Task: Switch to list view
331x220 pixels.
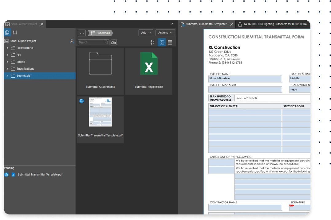Action: point(170,43)
